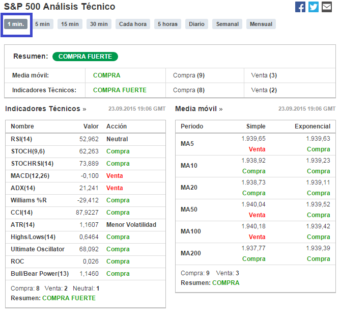Click the CCI value 87,9227
This screenshot has height=314, width=340.
coord(87,213)
